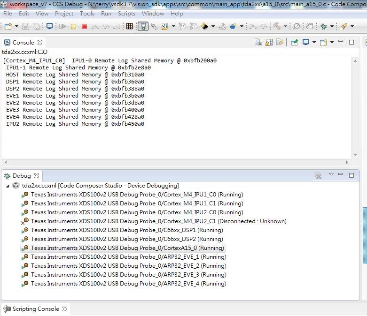This screenshot has width=367, height=316.
Task: Toggle Pin Console icon
Action: [295, 42]
